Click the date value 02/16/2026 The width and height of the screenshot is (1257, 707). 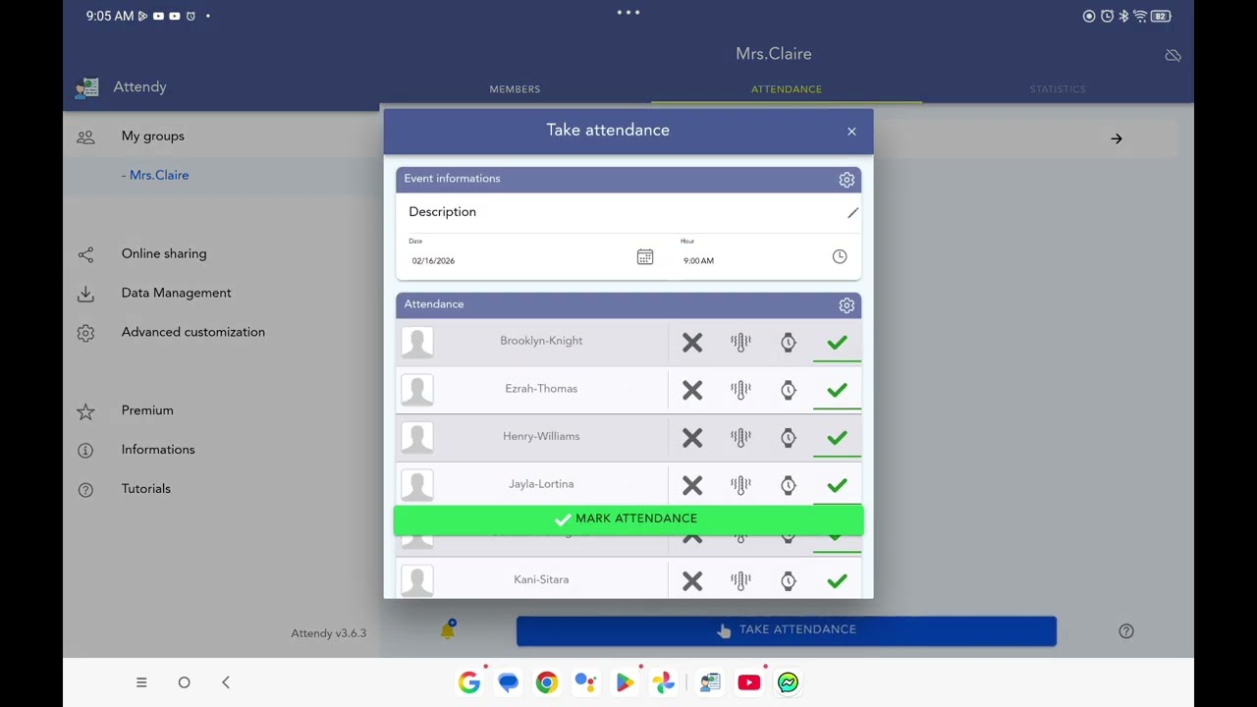tap(433, 261)
